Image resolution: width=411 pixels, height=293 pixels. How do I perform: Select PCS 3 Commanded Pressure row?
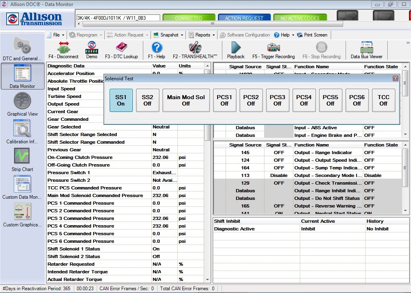[125, 218]
